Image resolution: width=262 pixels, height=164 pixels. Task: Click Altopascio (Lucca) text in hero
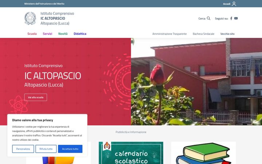click(44, 85)
